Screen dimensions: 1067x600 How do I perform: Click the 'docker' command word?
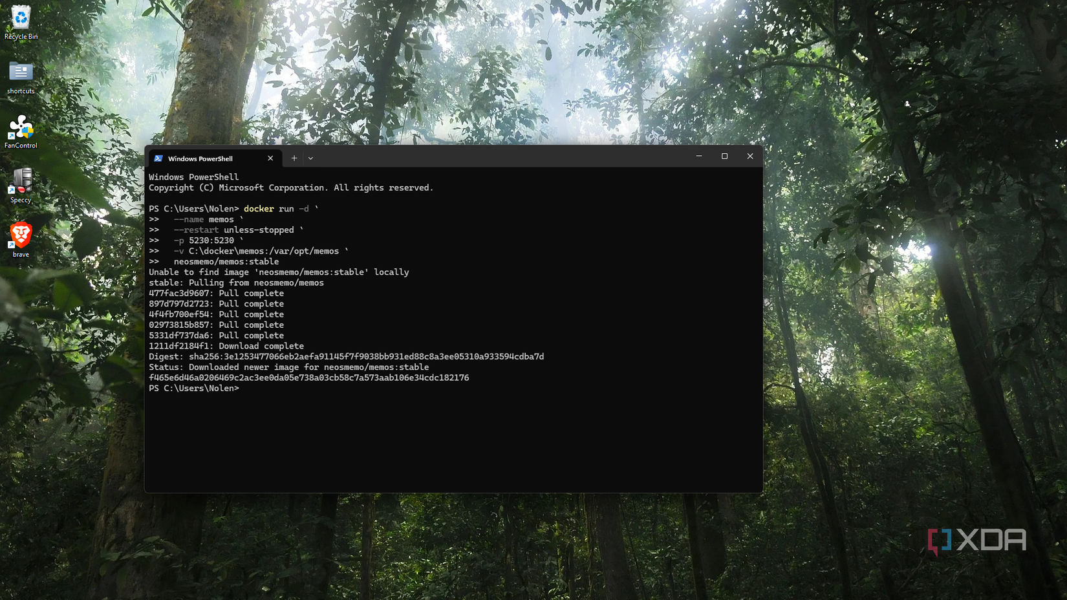tap(259, 209)
